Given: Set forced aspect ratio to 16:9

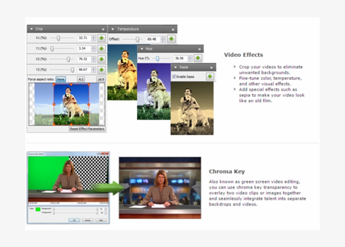Looking at the screenshot, I should click(x=101, y=79).
